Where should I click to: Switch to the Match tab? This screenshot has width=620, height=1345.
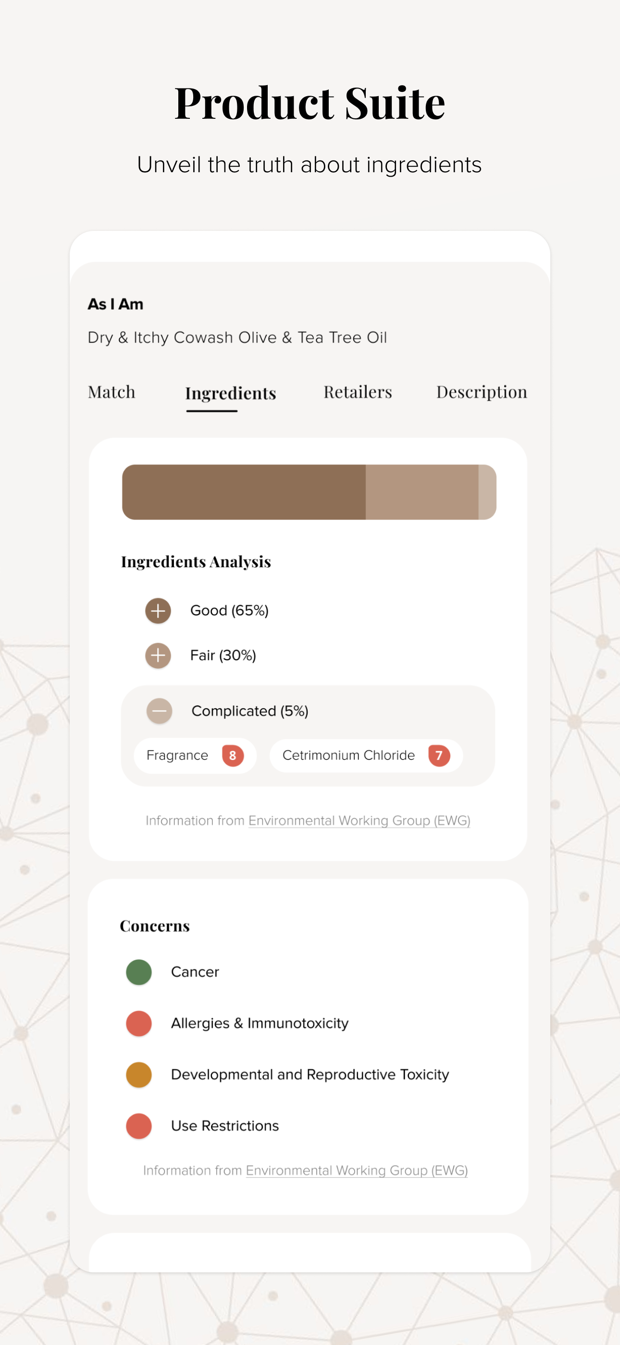(x=112, y=392)
